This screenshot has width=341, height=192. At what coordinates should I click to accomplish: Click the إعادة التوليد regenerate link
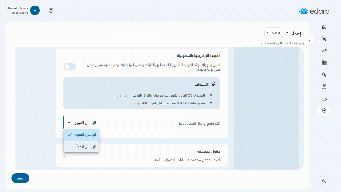(120, 96)
